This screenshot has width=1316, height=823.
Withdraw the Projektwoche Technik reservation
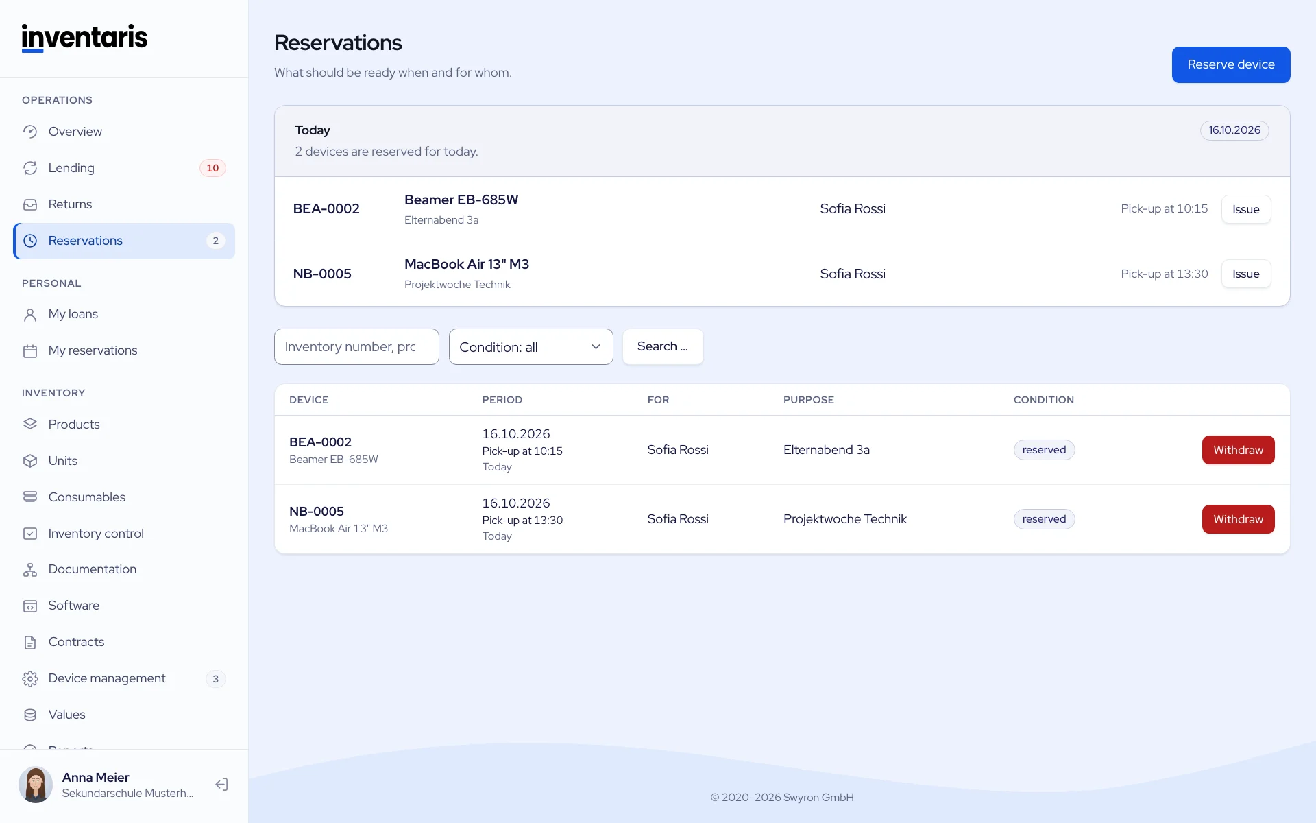click(1238, 519)
